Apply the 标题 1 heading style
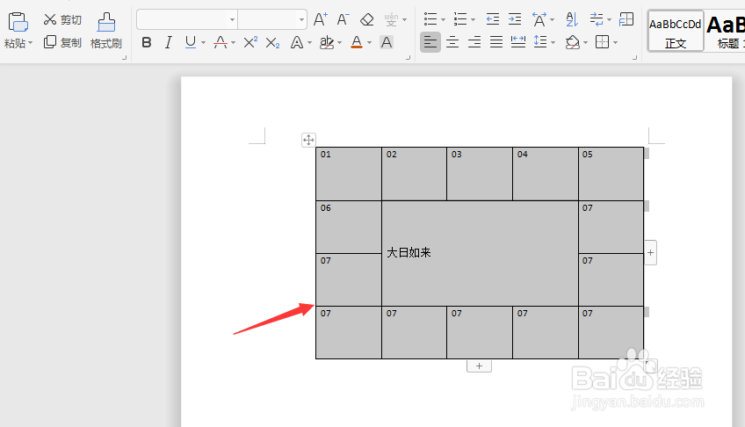Image resolution: width=745 pixels, height=427 pixels. coord(725,32)
